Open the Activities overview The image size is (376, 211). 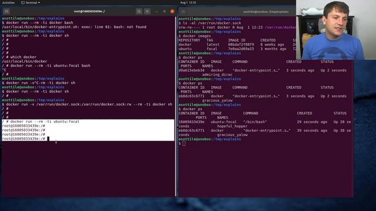(8, 2)
